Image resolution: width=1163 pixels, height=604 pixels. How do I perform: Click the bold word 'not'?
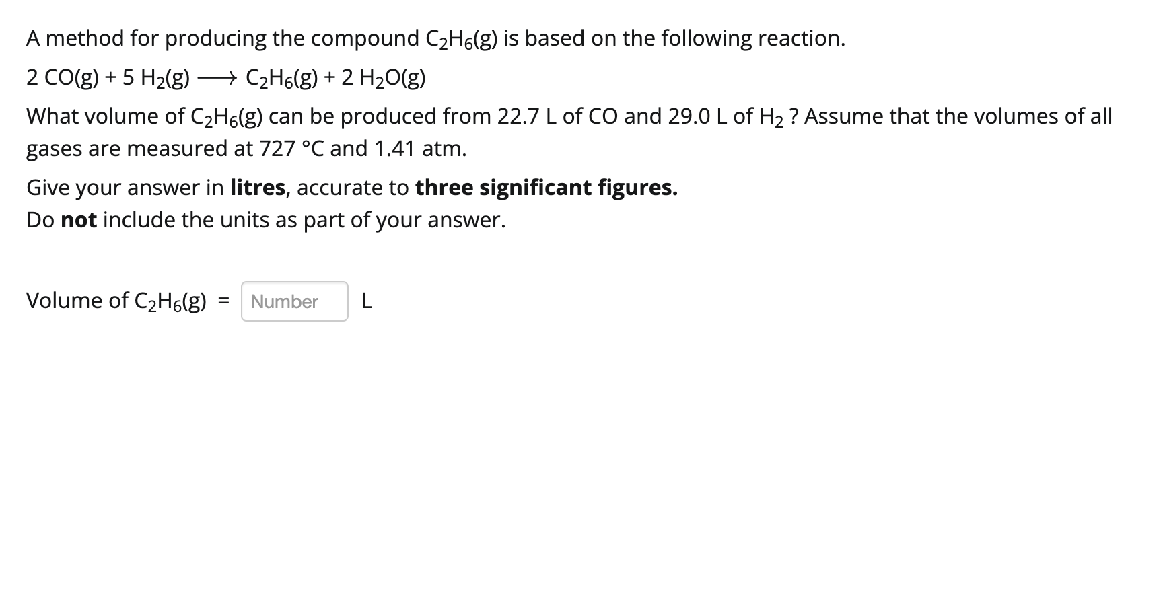point(79,220)
